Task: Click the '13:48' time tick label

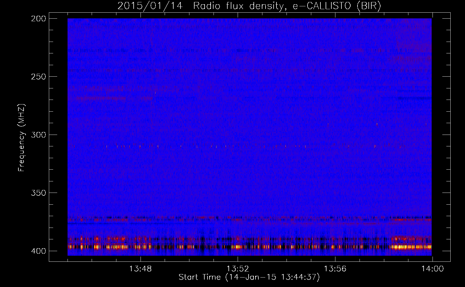Action: pos(140,269)
